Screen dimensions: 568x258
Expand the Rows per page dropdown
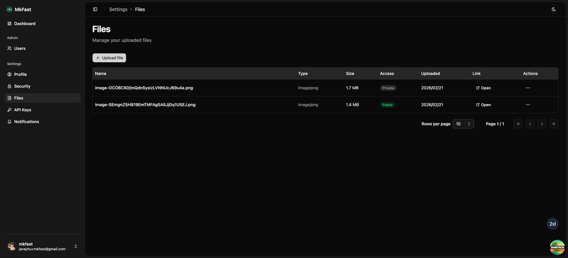point(463,124)
